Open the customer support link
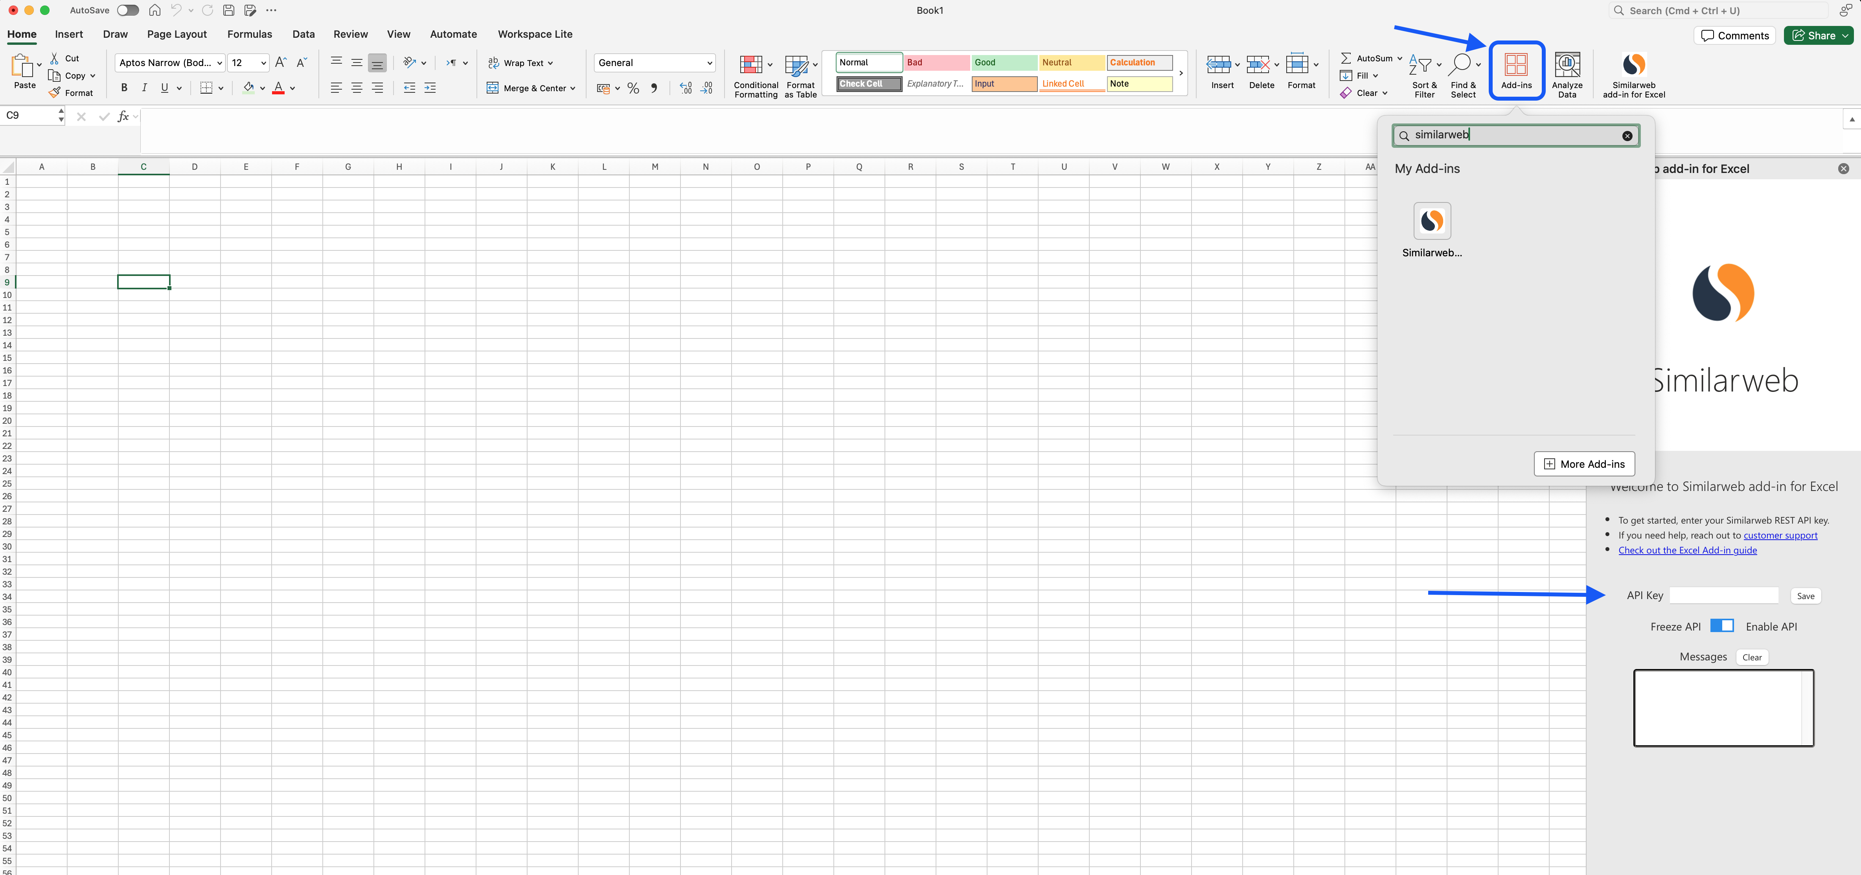 [x=1780, y=535]
